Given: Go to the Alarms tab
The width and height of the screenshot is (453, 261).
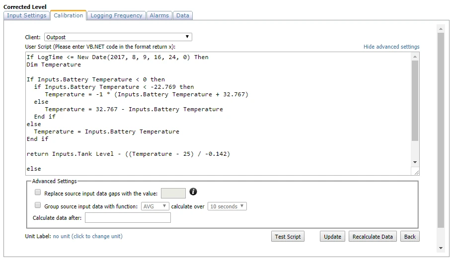Looking at the screenshot, I should coord(159,15).
